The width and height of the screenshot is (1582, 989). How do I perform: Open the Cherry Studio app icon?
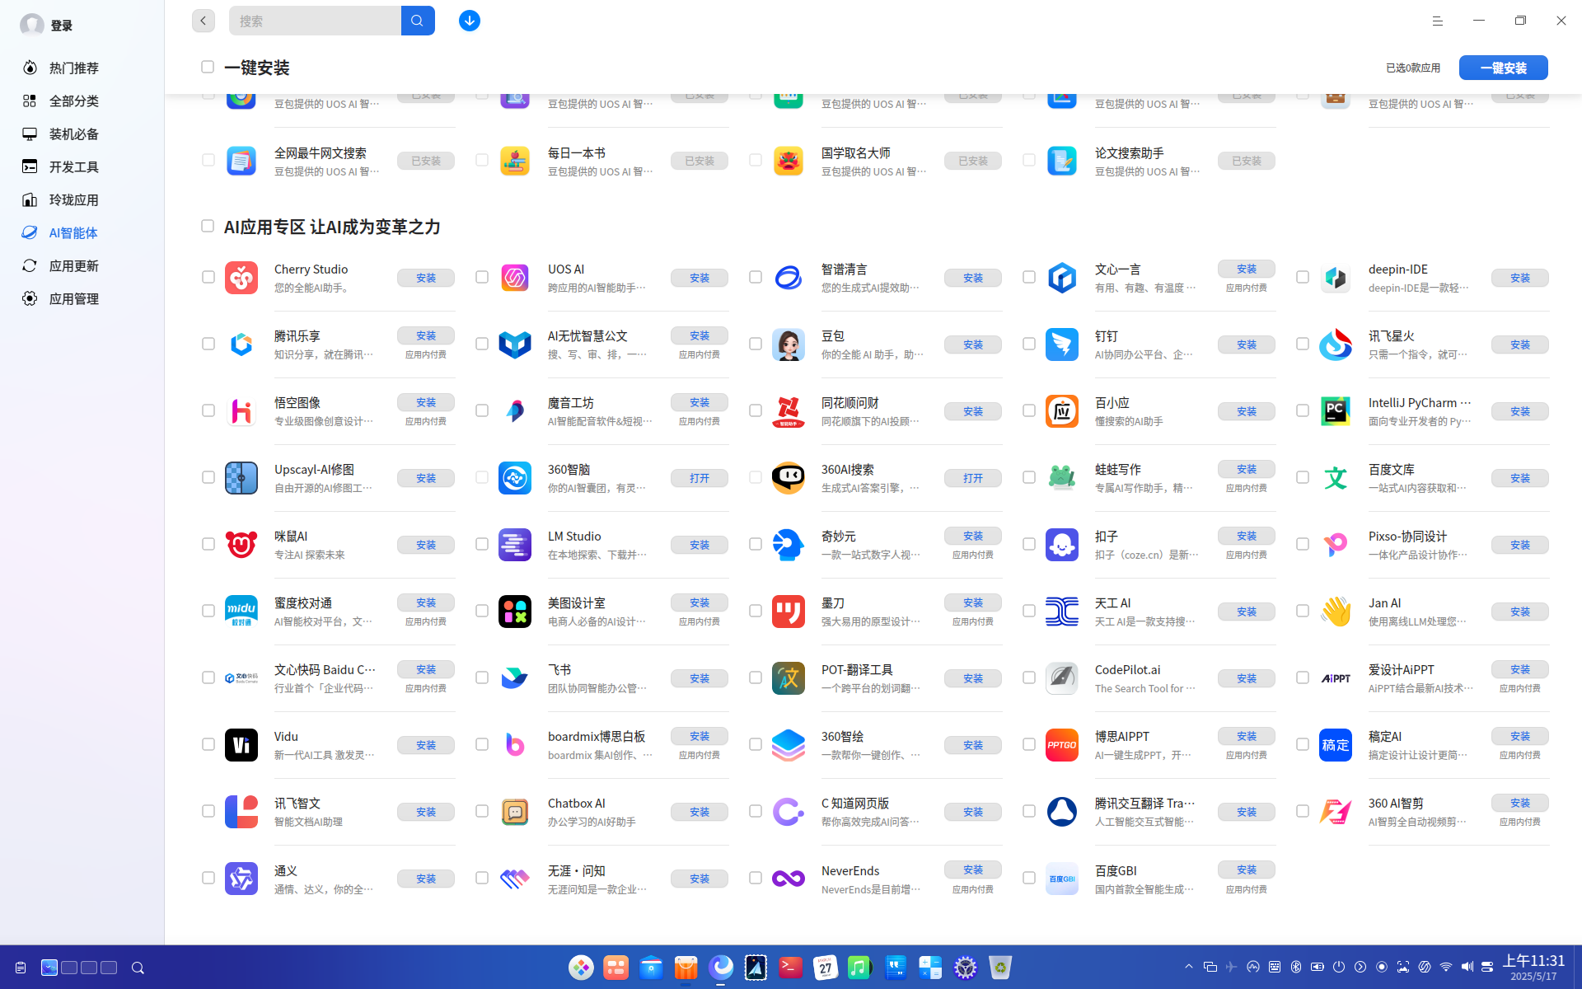[241, 278]
